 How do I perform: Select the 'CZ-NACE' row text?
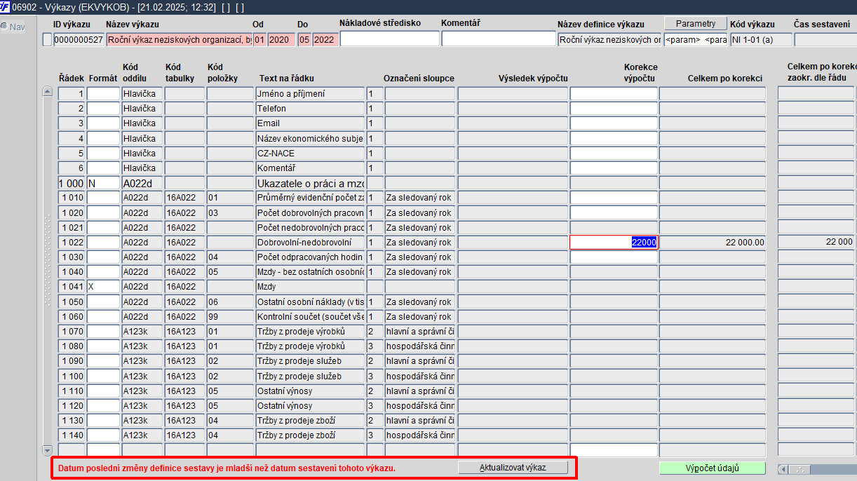point(310,153)
